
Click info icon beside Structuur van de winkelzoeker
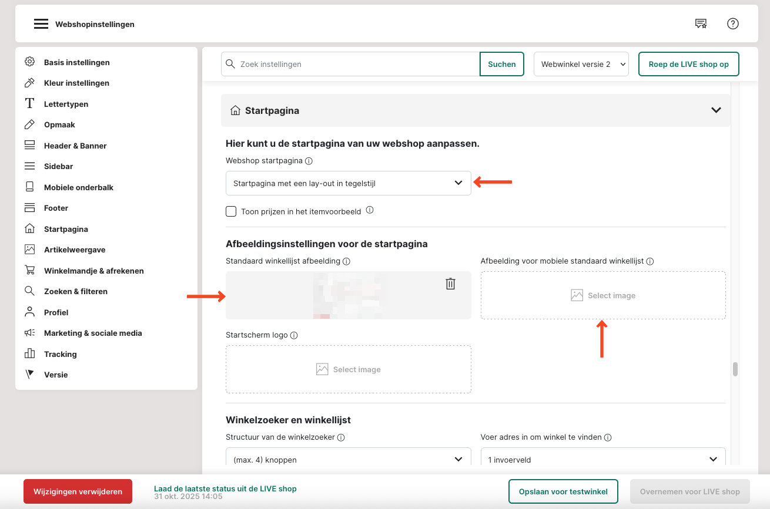tap(341, 437)
